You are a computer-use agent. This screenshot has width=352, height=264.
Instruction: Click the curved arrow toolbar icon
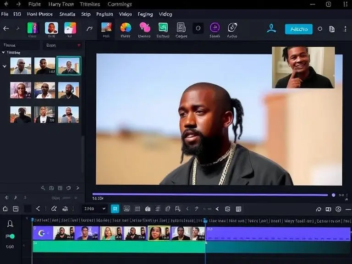tap(89, 28)
